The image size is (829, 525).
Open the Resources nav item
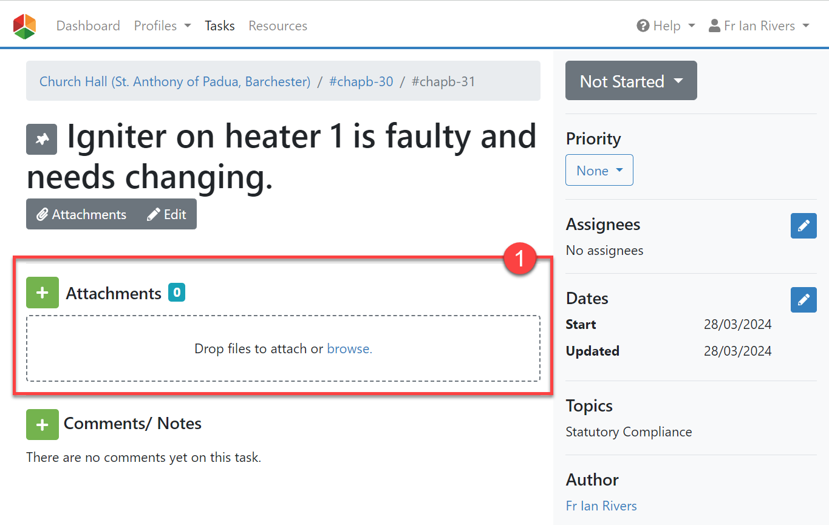278,26
